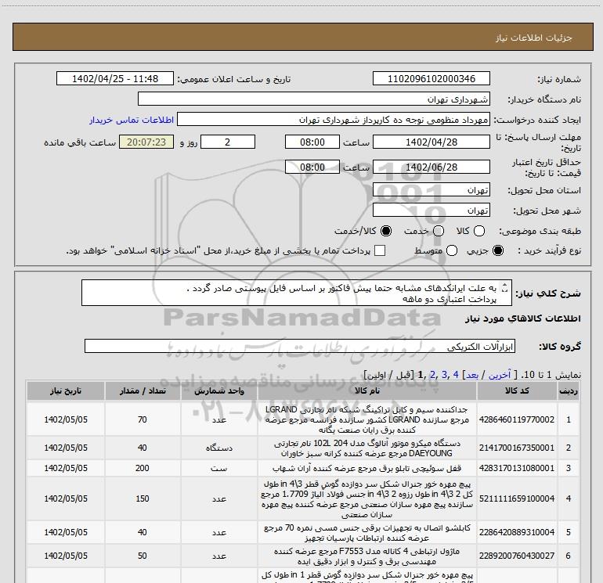Click quantity 150 in row 4

pyautogui.click(x=143, y=498)
